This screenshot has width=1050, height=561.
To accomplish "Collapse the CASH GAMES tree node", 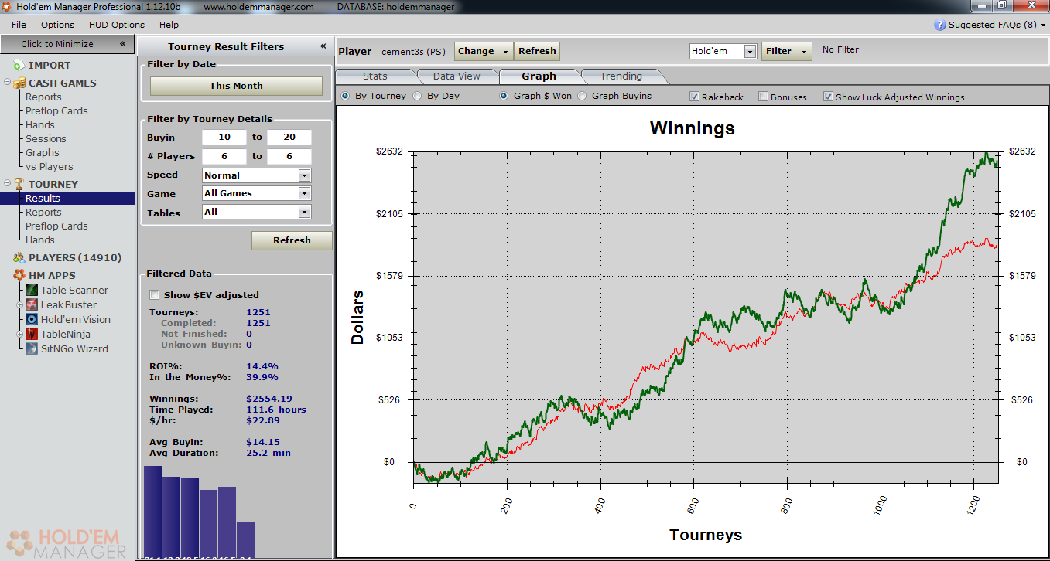I will [x=7, y=83].
